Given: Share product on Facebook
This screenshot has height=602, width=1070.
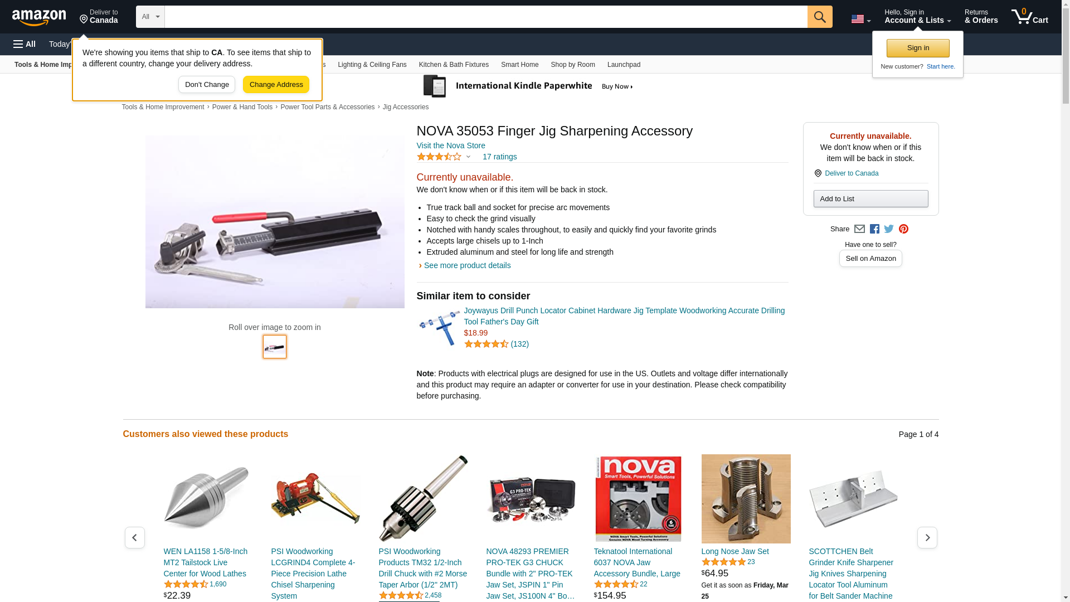Looking at the screenshot, I should [874, 229].
